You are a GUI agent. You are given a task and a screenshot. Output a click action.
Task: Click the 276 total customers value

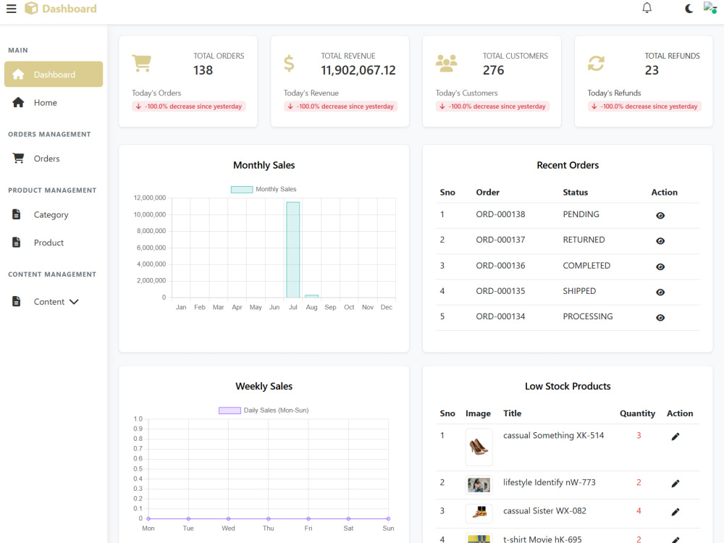pos(494,70)
